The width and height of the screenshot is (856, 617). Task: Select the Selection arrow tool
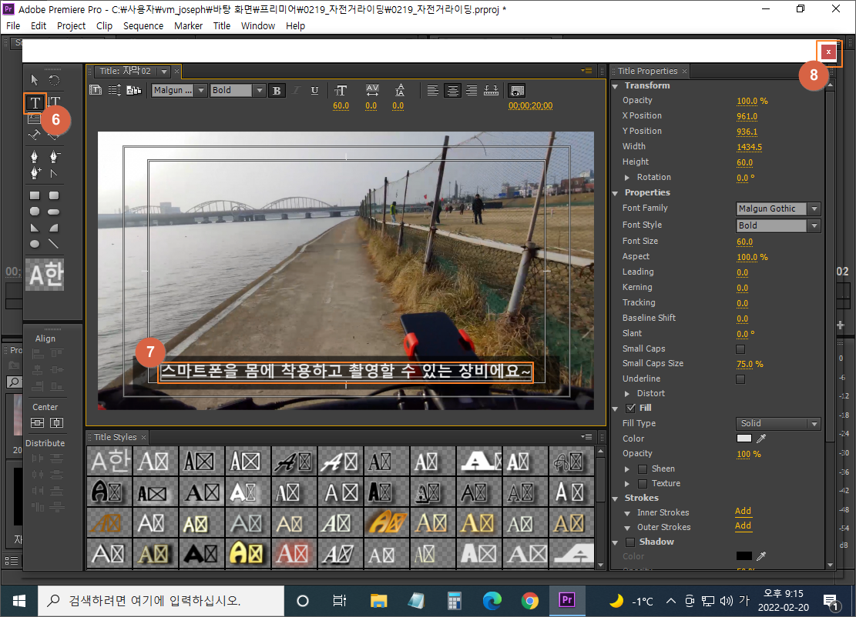35,80
